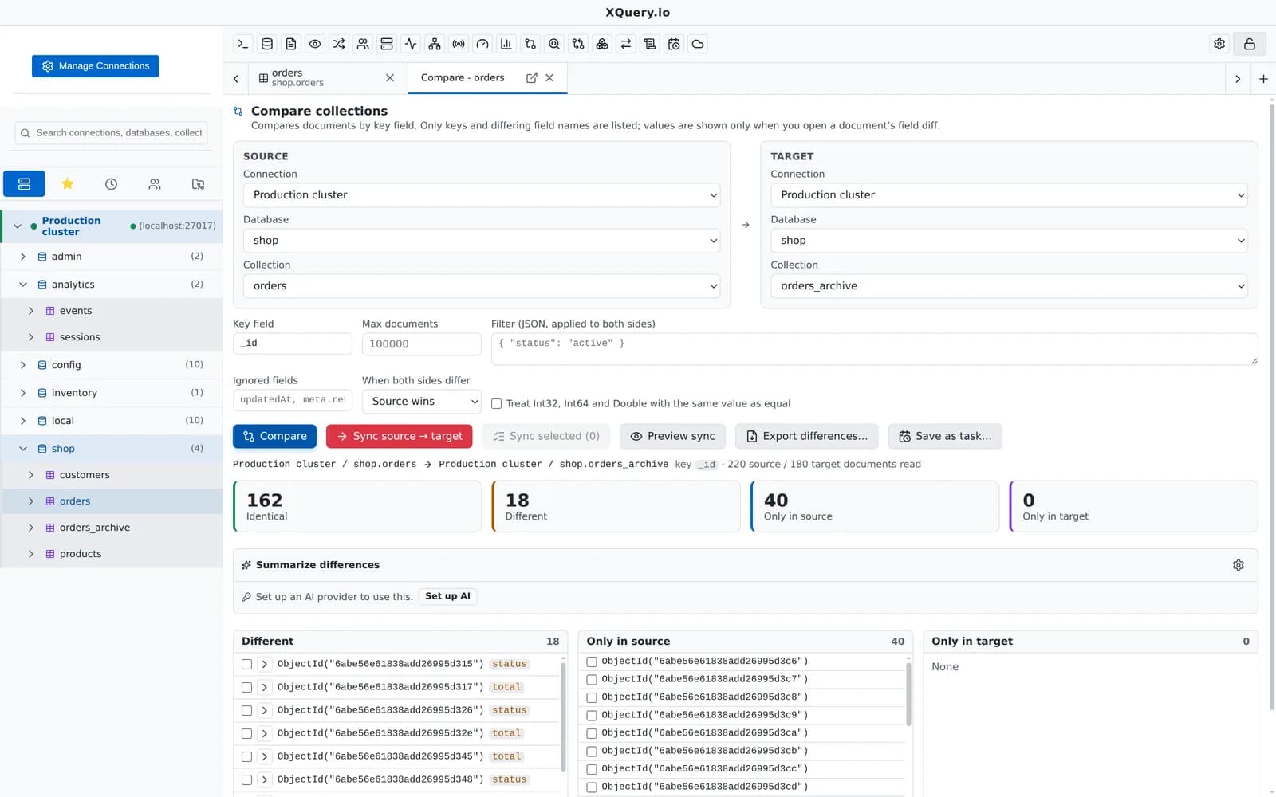Click the Preview sync button
Screen dimensions: 1276x797
(x=672, y=436)
